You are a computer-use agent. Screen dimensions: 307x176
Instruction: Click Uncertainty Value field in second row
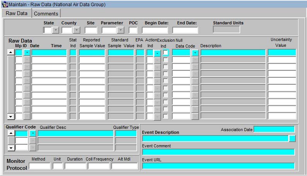coord(282,60)
